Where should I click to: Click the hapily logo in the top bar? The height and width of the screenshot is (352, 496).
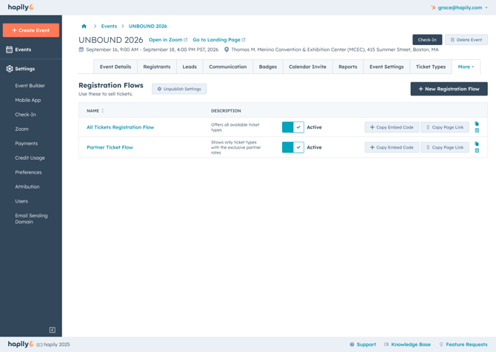21,7
